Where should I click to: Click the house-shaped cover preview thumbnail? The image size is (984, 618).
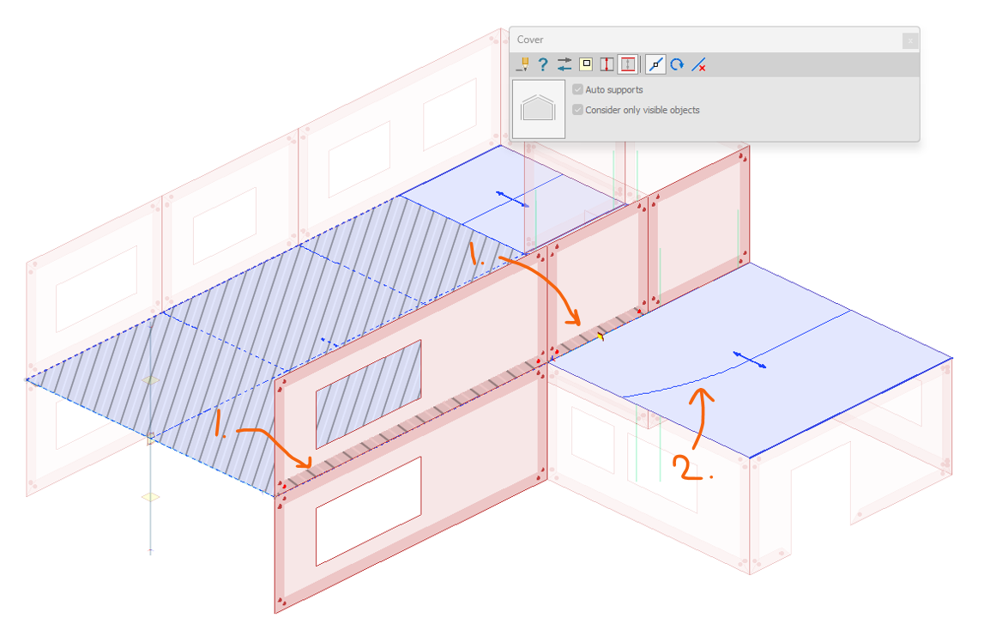(x=539, y=109)
